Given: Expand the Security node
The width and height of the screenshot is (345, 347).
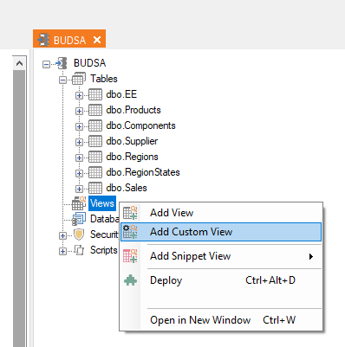Looking at the screenshot, I should tap(62, 235).
